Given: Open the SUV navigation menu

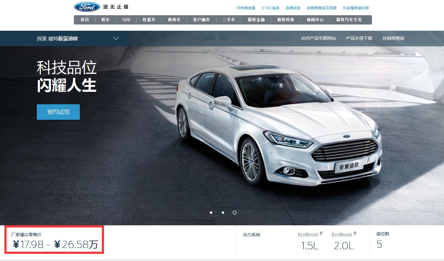Looking at the screenshot, I should click(x=126, y=20).
